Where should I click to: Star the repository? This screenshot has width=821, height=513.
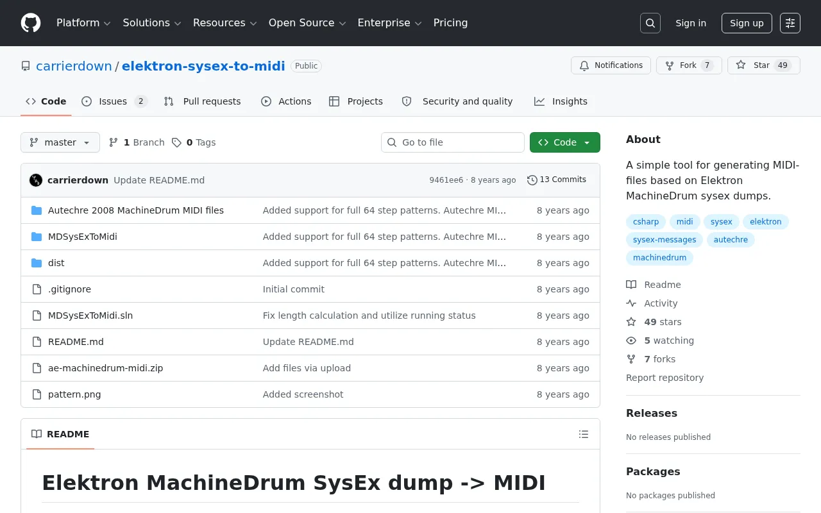click(x=764, y=65)
